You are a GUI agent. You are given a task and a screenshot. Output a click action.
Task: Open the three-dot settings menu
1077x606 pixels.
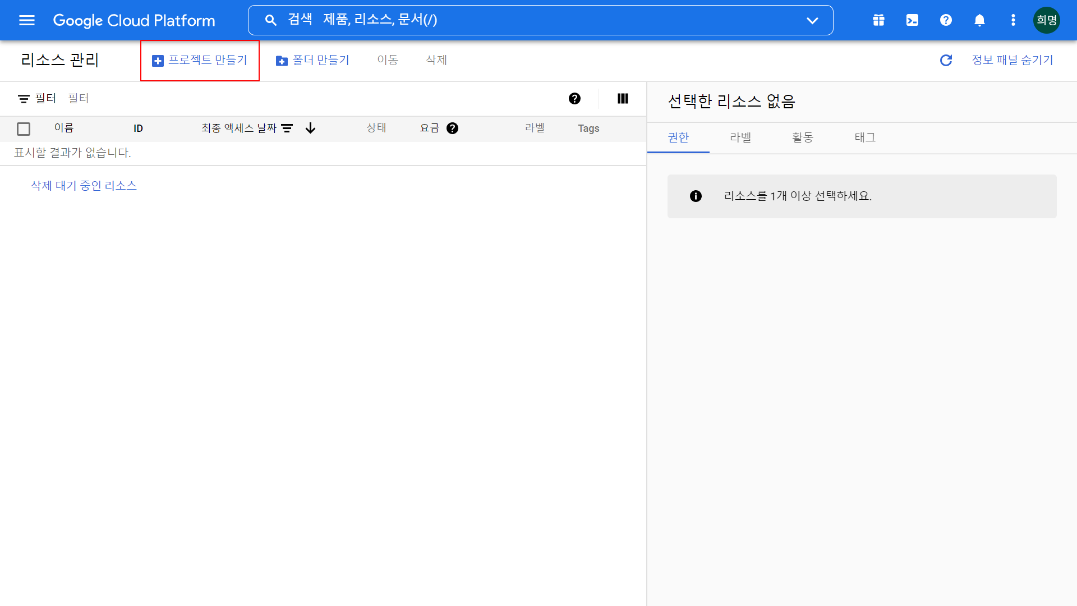coord(1013,20)
